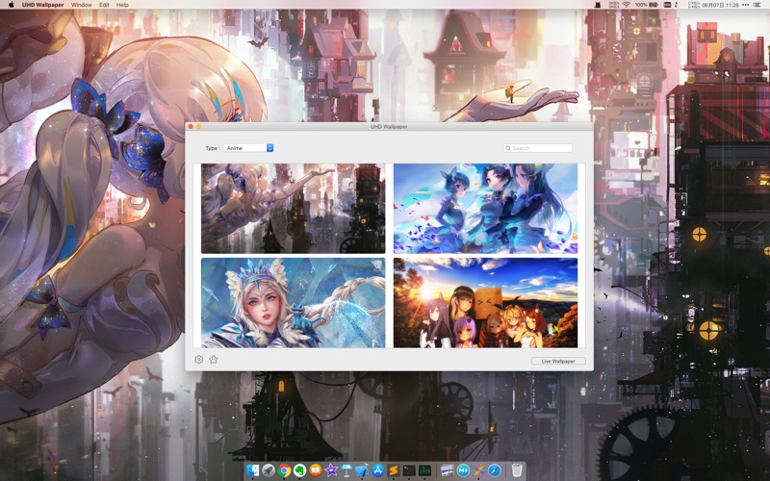
Task: Focus the Search field in UHD Wallpaper
Action: click(x=538, y=148)
